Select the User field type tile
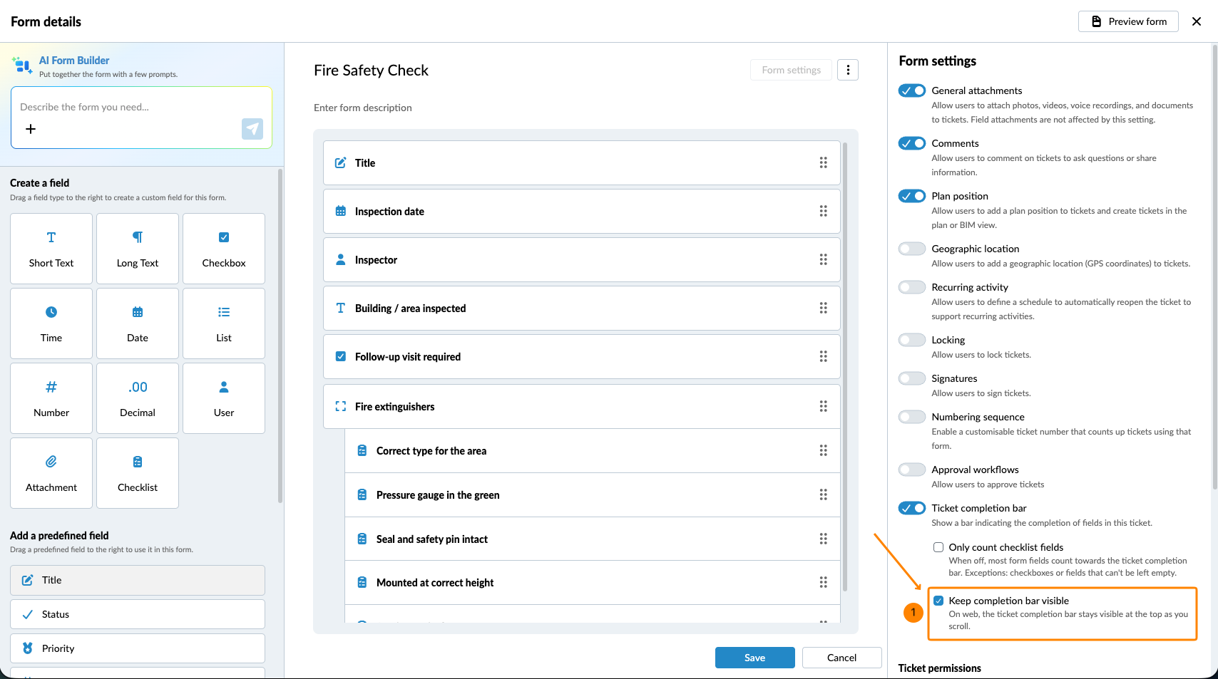This screenshot has height=679, width=1218. tap(224, 398)
